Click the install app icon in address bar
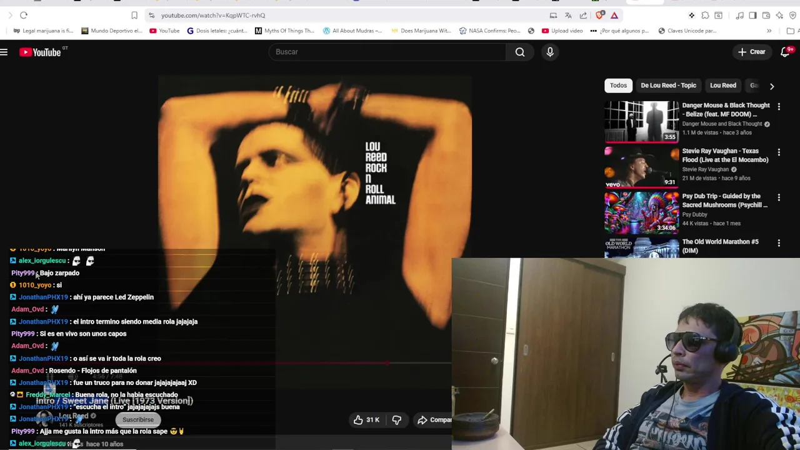 (x=553, y=15)
